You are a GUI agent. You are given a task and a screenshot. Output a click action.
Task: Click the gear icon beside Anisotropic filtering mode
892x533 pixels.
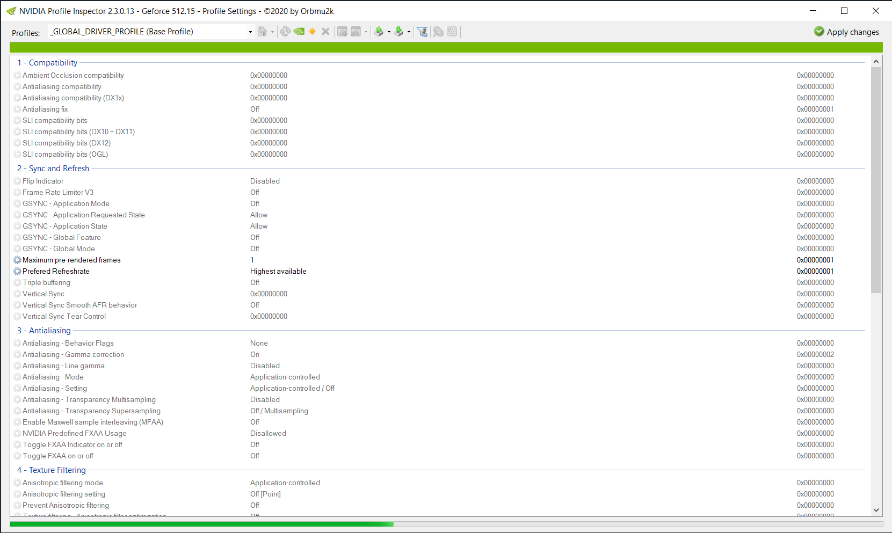point(17,483)
